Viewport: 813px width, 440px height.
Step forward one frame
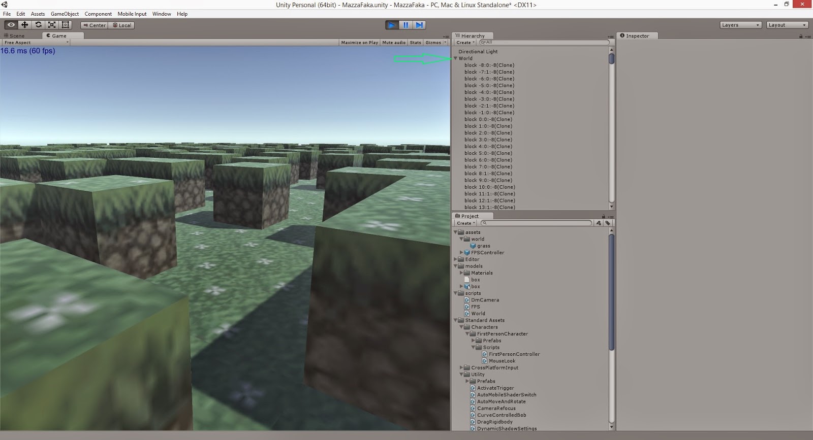tap(419, 25)
